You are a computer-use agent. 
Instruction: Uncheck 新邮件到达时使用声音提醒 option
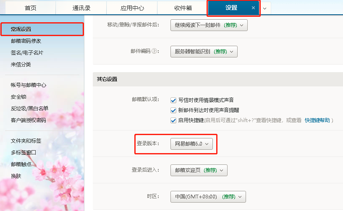(x=173, y=110)
